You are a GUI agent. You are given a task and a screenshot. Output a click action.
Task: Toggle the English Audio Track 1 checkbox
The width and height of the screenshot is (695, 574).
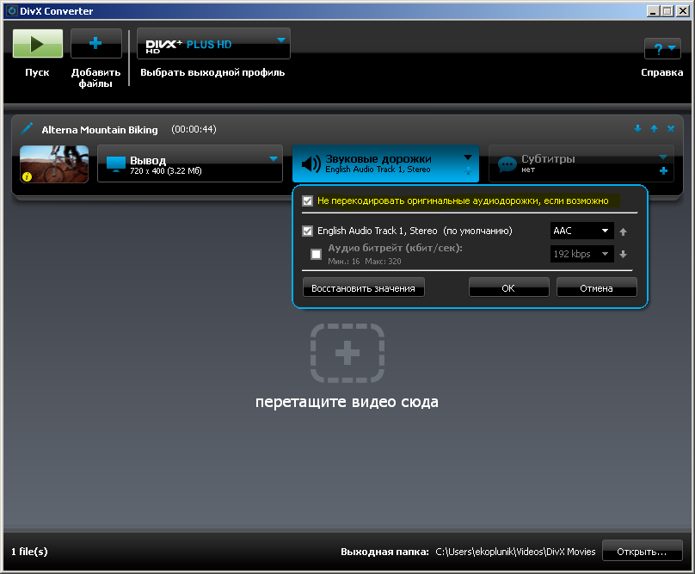tap(308, 231)
